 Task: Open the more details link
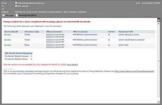(72, 65)
